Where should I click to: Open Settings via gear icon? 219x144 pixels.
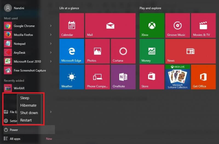[6, 121]
